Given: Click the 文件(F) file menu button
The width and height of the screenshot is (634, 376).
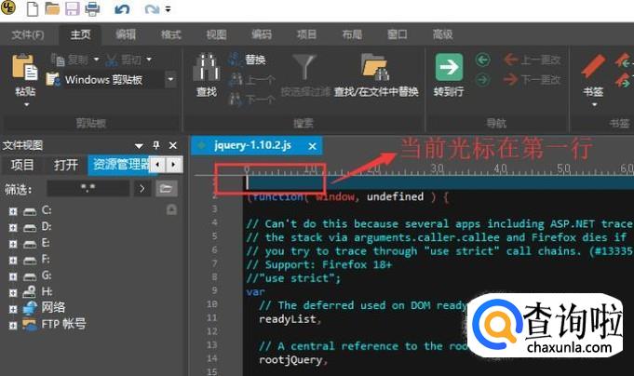Looking at the screenshot, I should coord(28,34).
